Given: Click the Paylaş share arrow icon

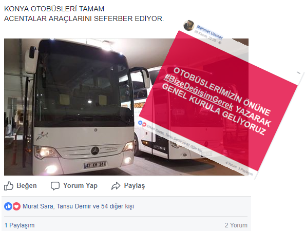Looking at the screenshot, I should (x=116, y=186).
